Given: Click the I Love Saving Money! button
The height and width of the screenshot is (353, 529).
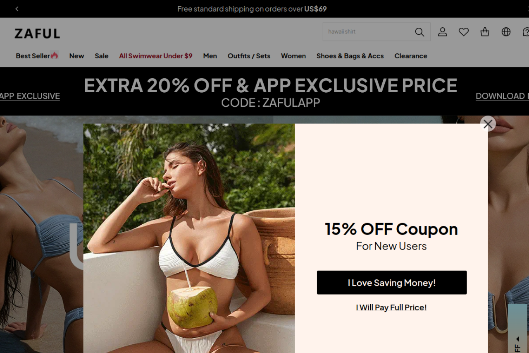Looking at the screenshot, I should 392,283.
